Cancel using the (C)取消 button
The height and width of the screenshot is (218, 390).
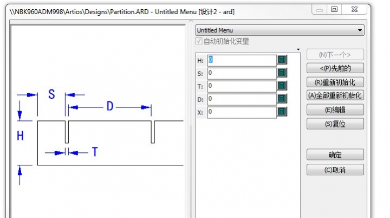click(x=335, y=170)
